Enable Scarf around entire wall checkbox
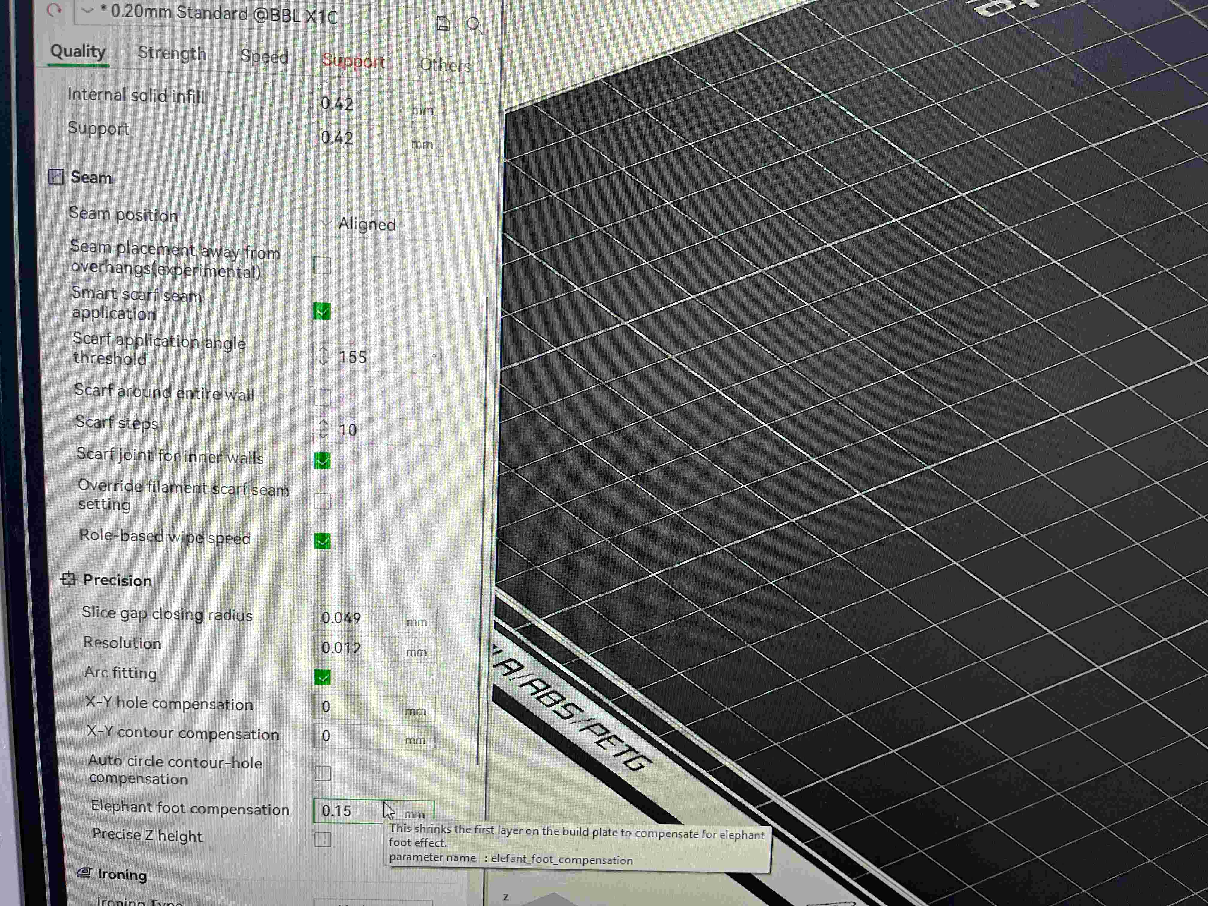 pos(322,398)
